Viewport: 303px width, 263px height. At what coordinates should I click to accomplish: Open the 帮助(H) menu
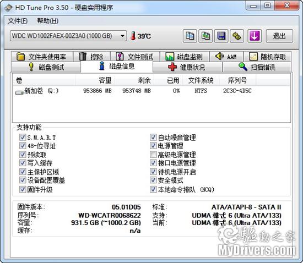click(47, 21)
